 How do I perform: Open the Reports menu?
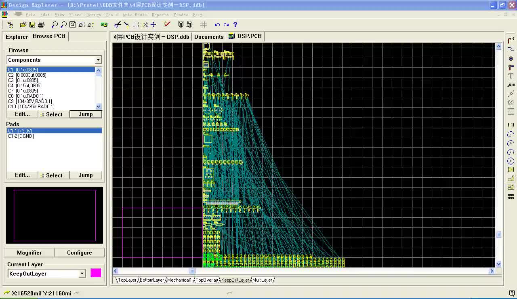[160, 15]
